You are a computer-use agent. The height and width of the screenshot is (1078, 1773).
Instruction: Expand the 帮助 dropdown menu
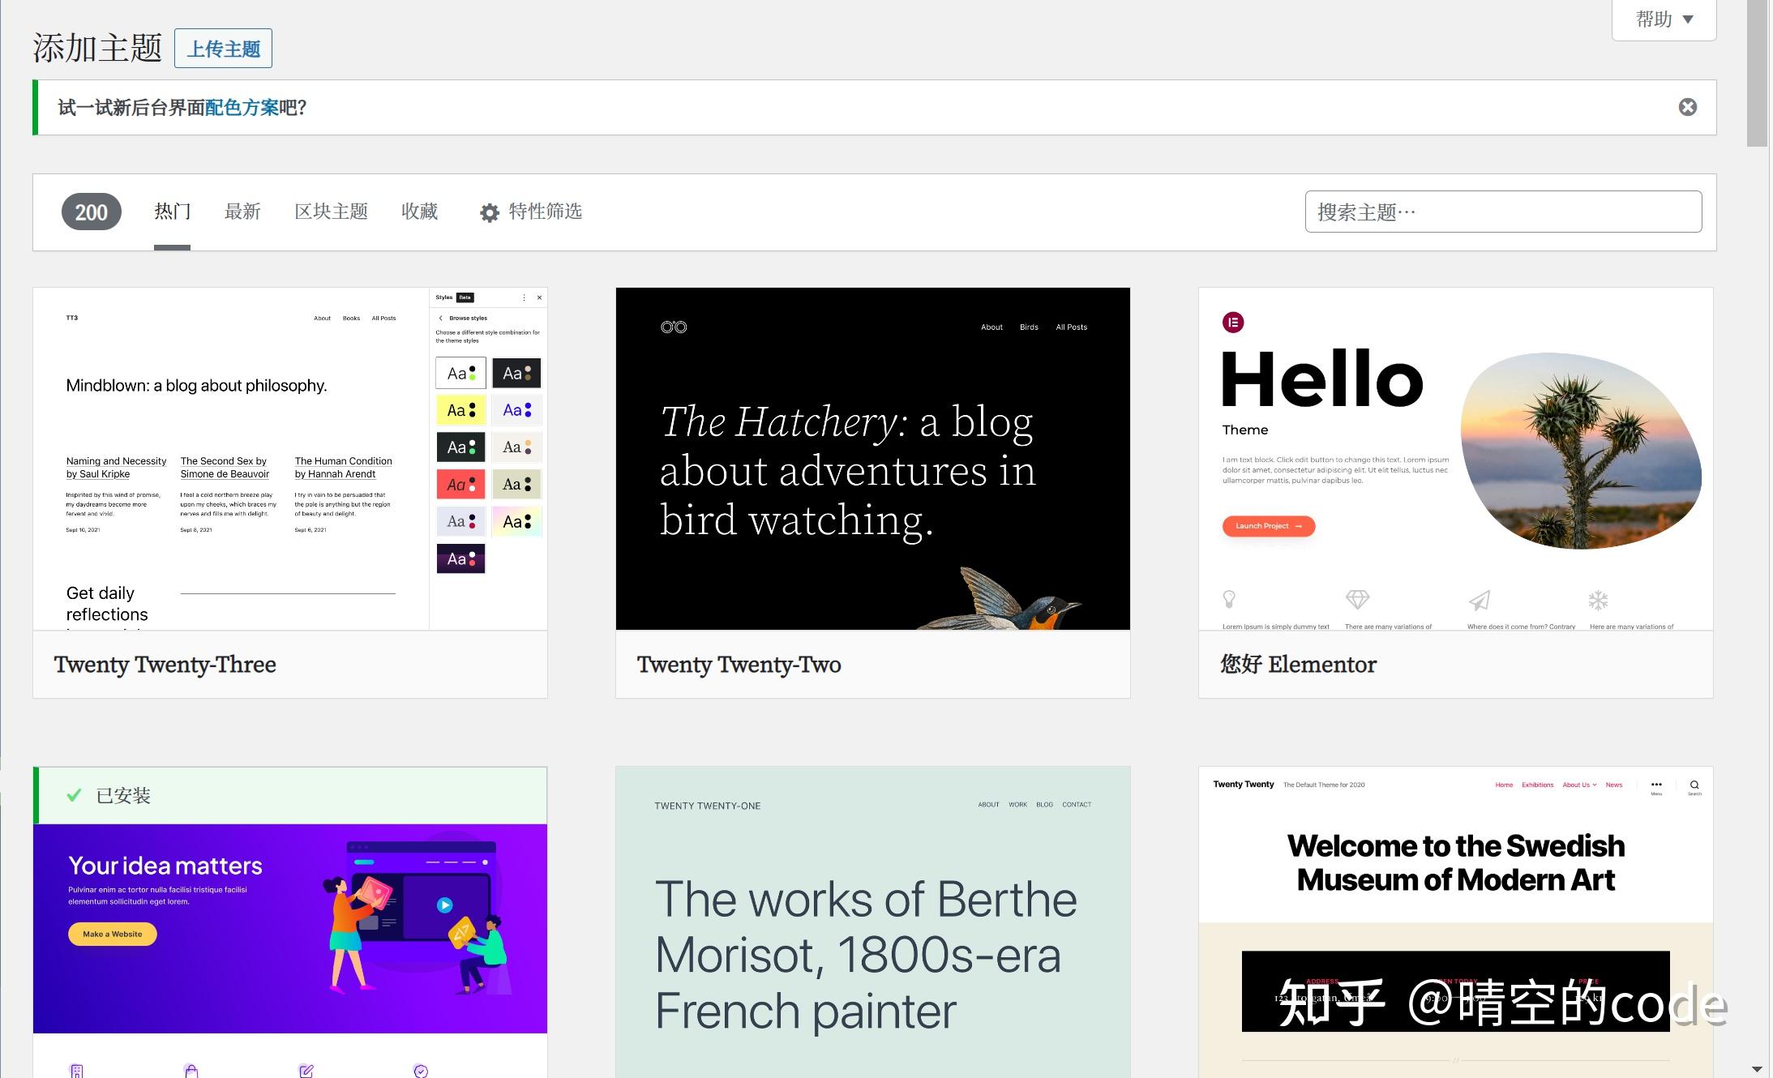pos(1660,18)
